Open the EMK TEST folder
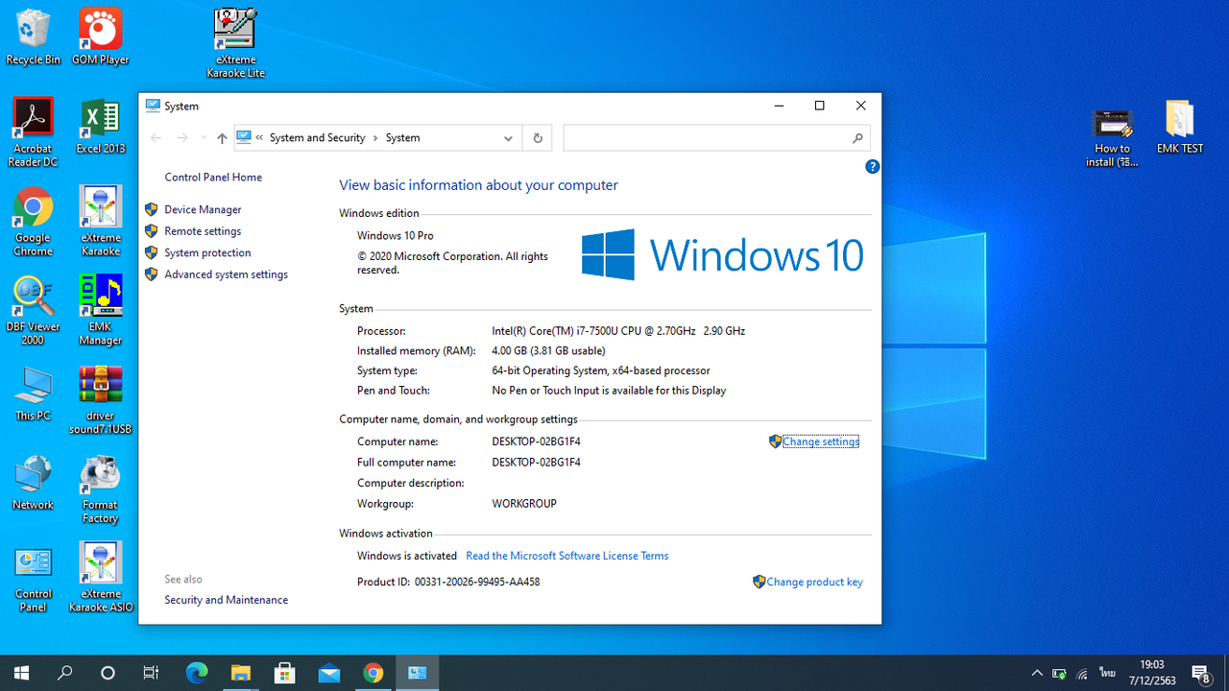1229x691 pixels. pyautogui.click(x=1180, y=127)
